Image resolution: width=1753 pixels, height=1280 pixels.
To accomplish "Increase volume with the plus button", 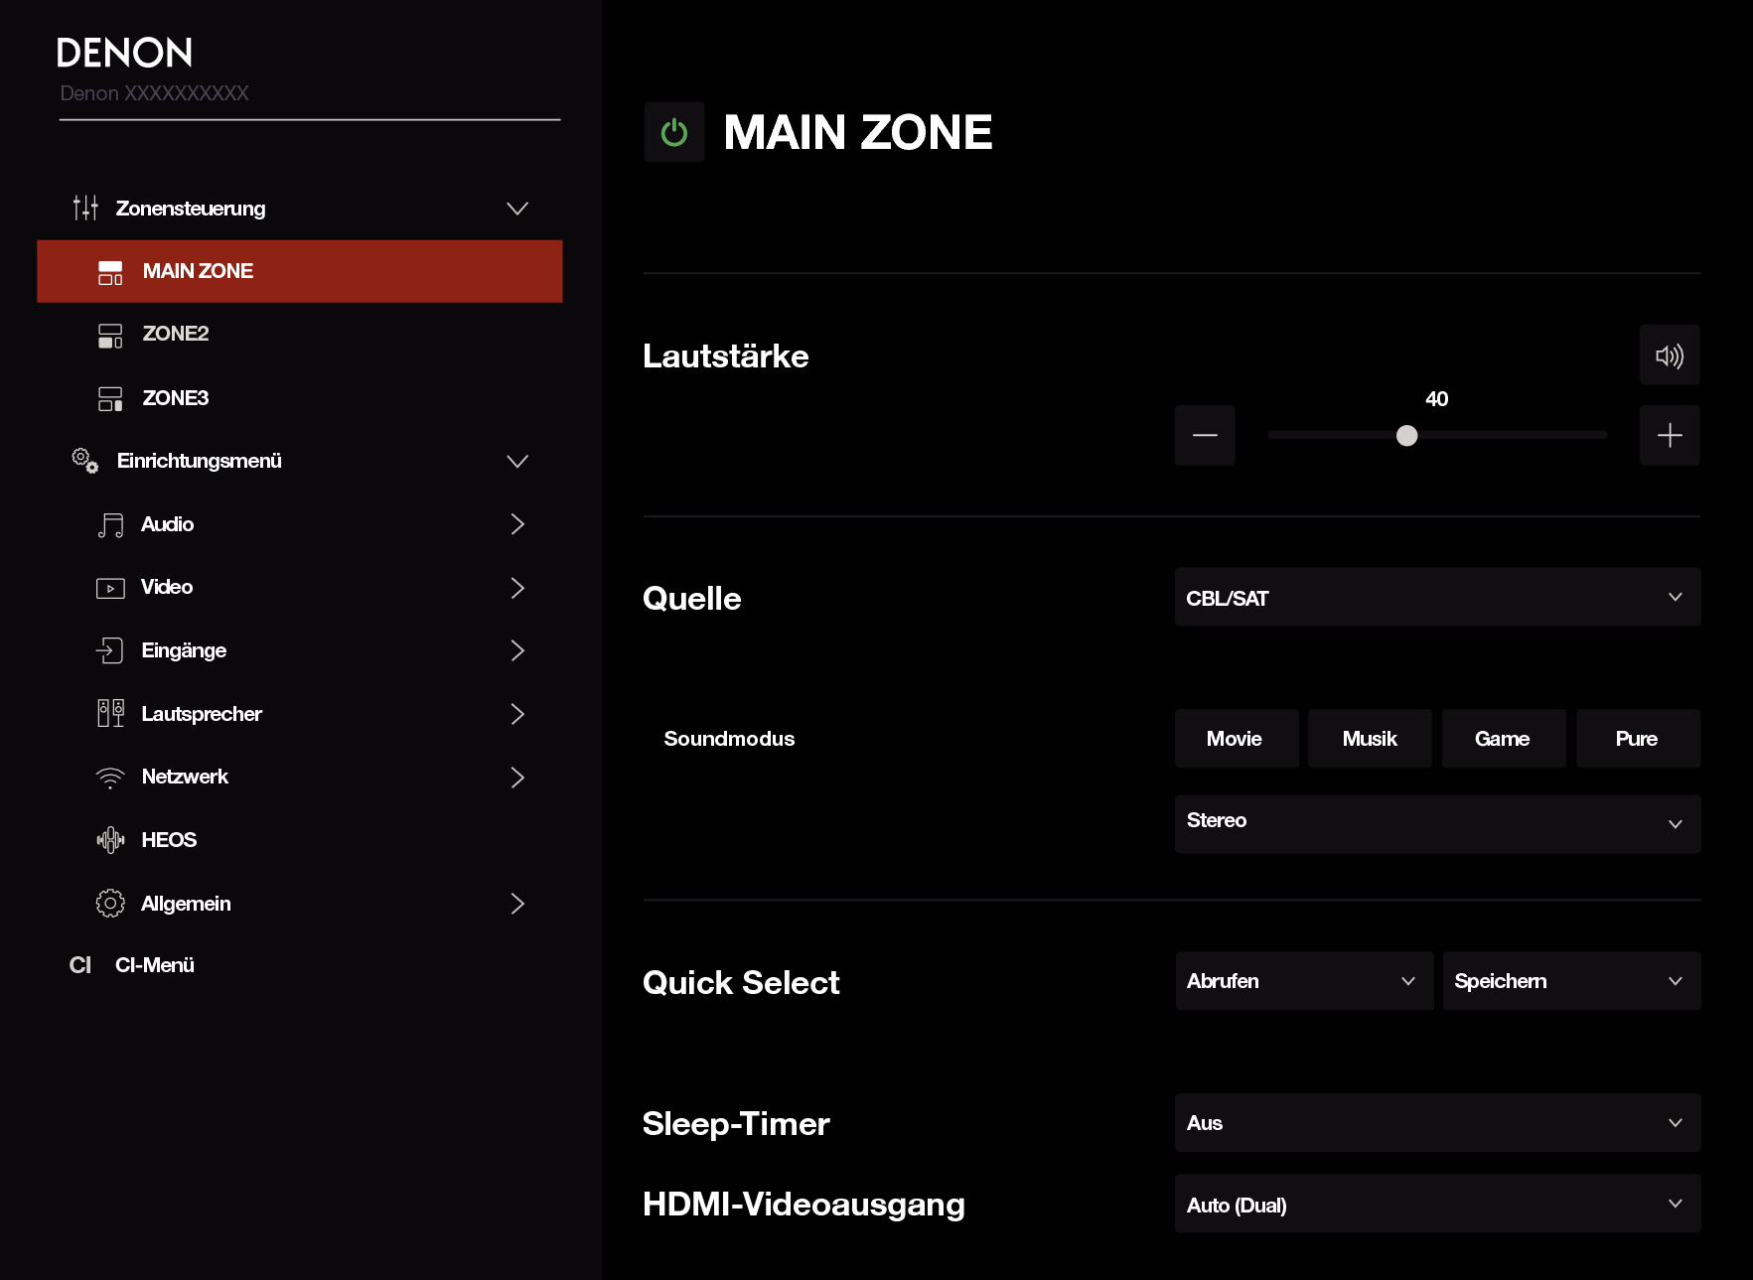I will 1669,435.
